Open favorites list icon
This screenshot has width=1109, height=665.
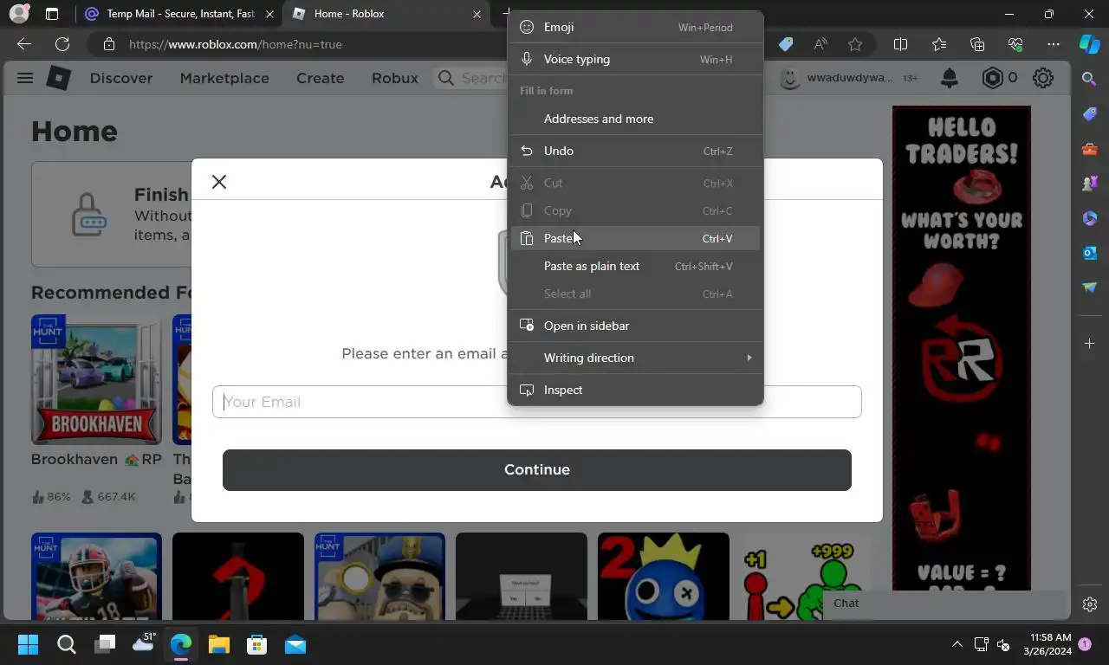(939, 44)
